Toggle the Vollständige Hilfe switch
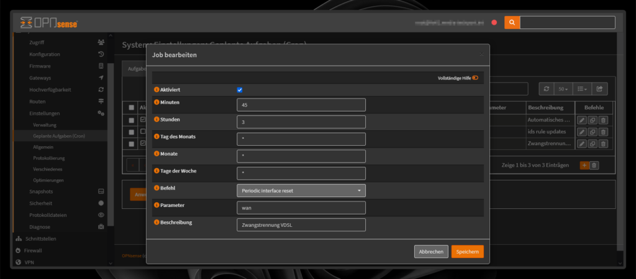The image size is (636, 279). [475, 77]
